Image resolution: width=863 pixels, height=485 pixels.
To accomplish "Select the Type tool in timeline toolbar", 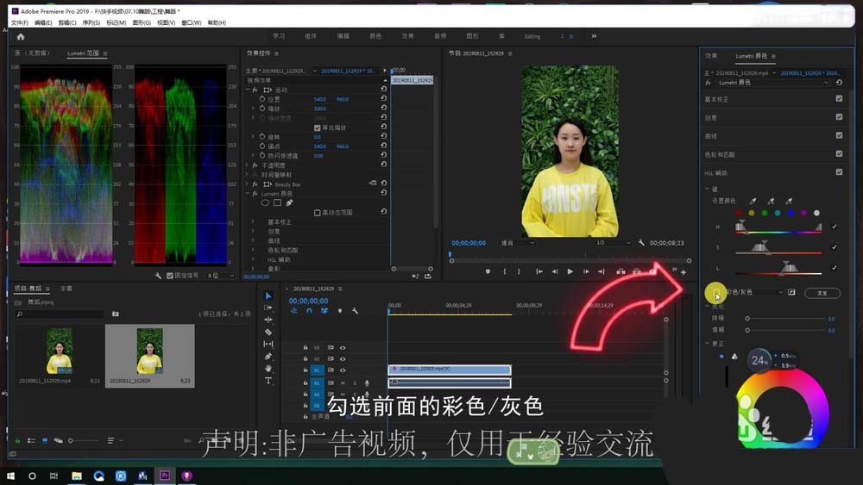I will coord(268,380).
